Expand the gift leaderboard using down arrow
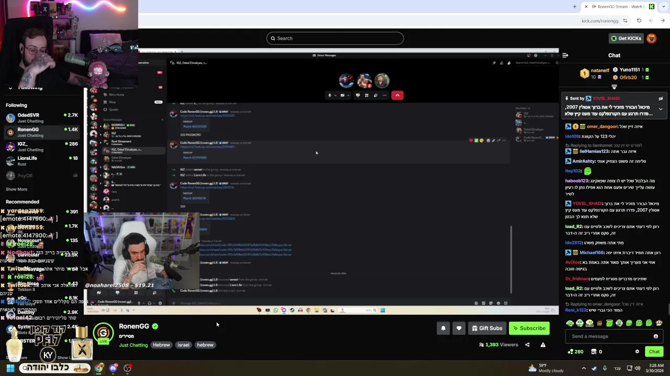 coord(615,87)
